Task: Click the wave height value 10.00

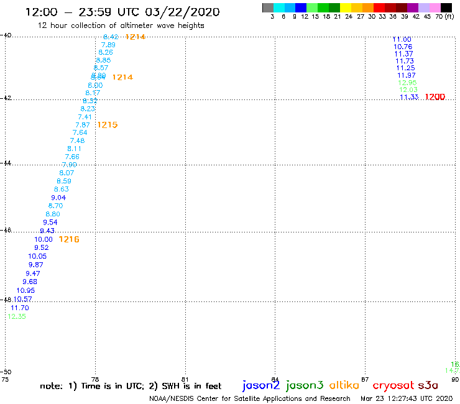Action: coord(44,239)
